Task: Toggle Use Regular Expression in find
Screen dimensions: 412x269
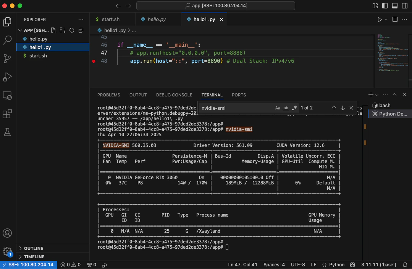Action: pyautogui.click(x=294, y=108)
